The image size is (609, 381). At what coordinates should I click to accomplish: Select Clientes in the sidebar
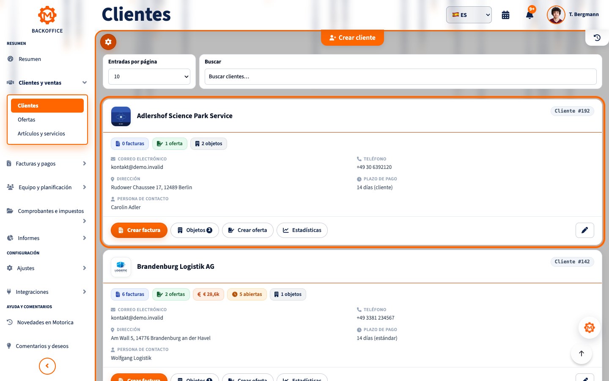(47, 106)
